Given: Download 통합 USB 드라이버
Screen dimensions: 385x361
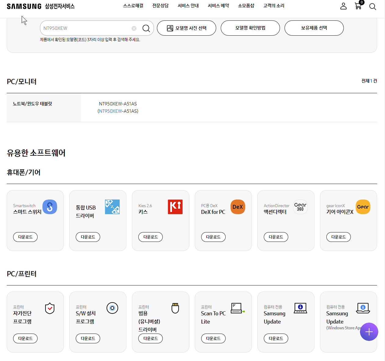Looking at the screenshot, I should pyautogui.click(x=88, y=237).
